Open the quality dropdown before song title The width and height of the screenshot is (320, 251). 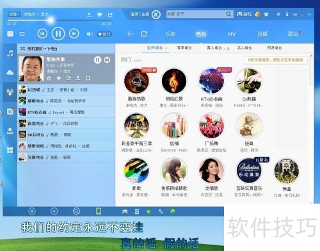click(14, 14)
